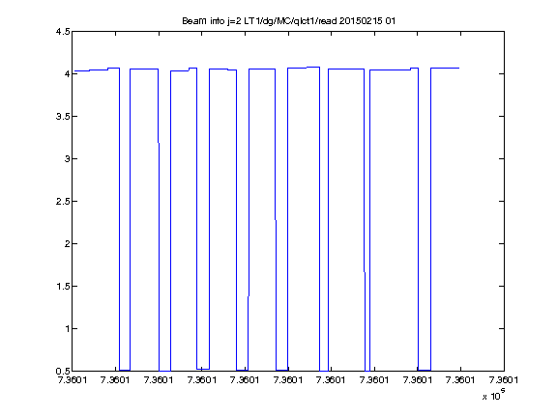Select the 3.5 label on the y-axis
This screenshot has width=557, height=417.
[x=63, y=116]
